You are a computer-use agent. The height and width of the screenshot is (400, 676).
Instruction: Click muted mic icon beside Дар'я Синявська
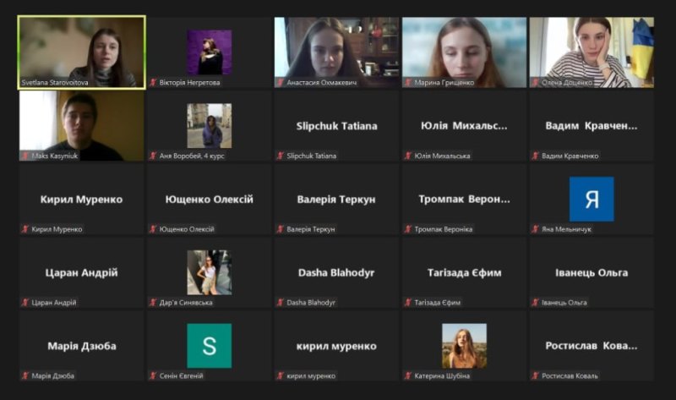coord(153,303)
